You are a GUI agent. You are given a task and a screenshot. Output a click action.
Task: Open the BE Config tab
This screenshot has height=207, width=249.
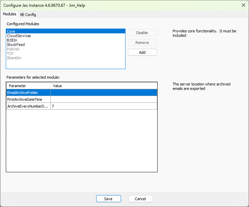click(x=28, y=15)
